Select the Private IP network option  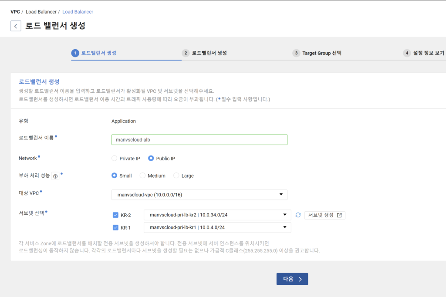tap(114, 159)
